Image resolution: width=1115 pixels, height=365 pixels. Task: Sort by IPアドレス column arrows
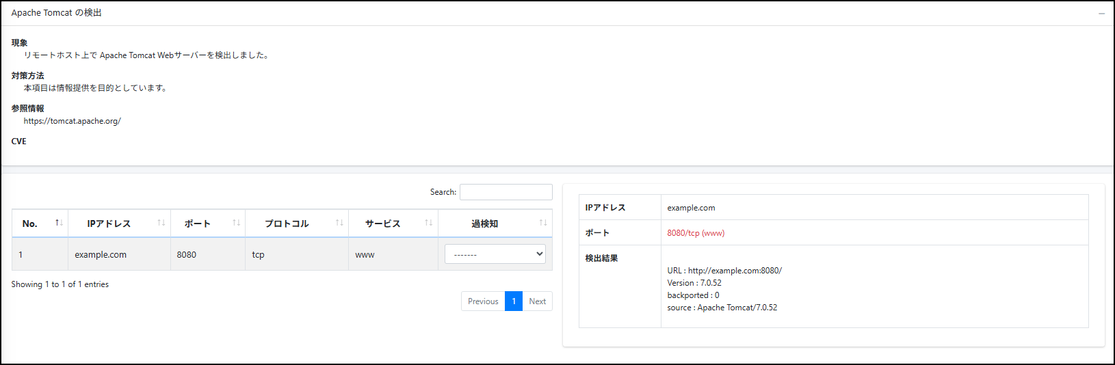161,223
